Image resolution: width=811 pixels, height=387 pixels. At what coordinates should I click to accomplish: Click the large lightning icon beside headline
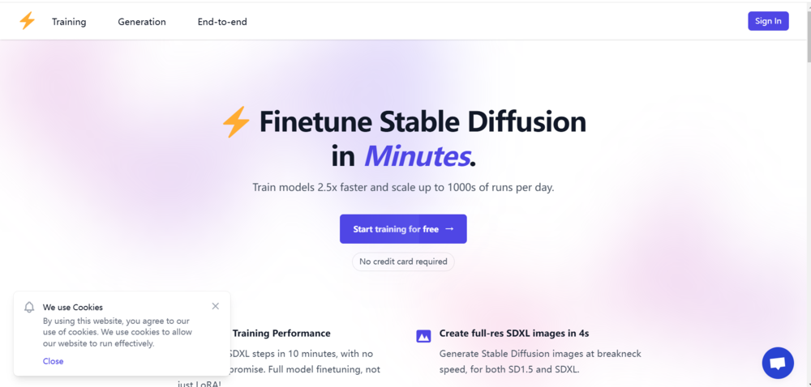tap(236, 123)
